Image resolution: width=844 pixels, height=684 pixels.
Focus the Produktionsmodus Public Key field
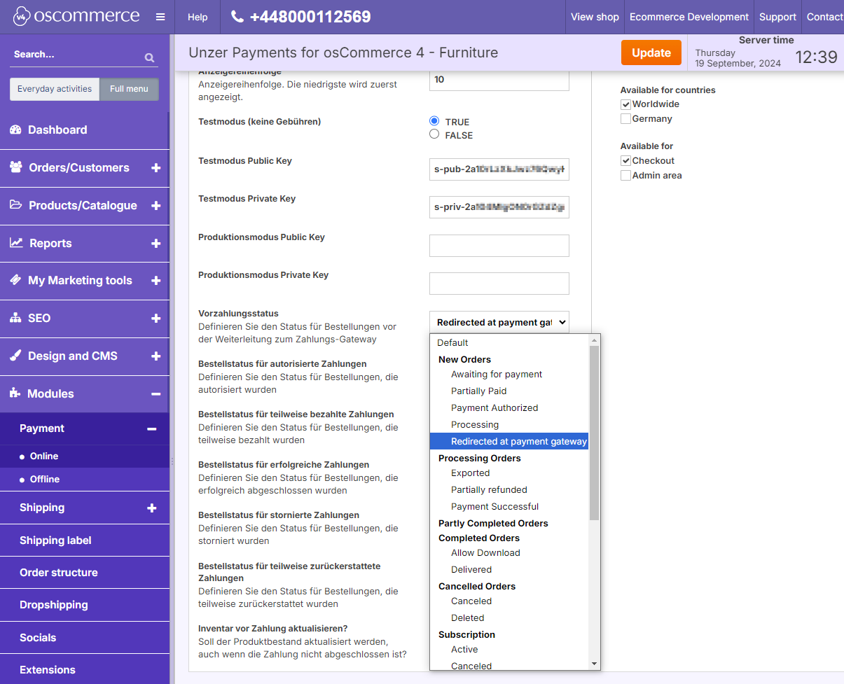point(499,246)
